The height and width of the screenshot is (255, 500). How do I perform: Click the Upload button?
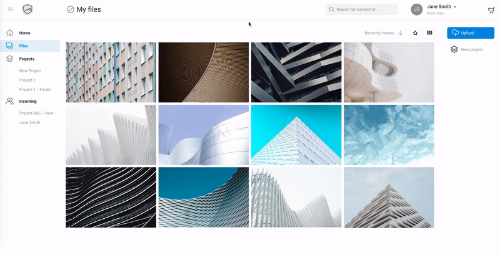pos(471,33)
